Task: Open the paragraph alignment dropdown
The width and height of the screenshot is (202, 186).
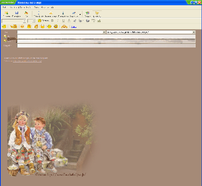Action: 81,21
